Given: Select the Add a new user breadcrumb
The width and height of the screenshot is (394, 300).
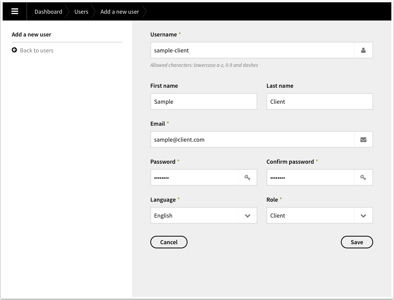Looking at the screenshot, I should (120, 11).
